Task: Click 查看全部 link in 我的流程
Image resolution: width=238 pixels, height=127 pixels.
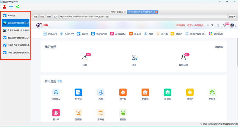Action: (x=219, y=47)
